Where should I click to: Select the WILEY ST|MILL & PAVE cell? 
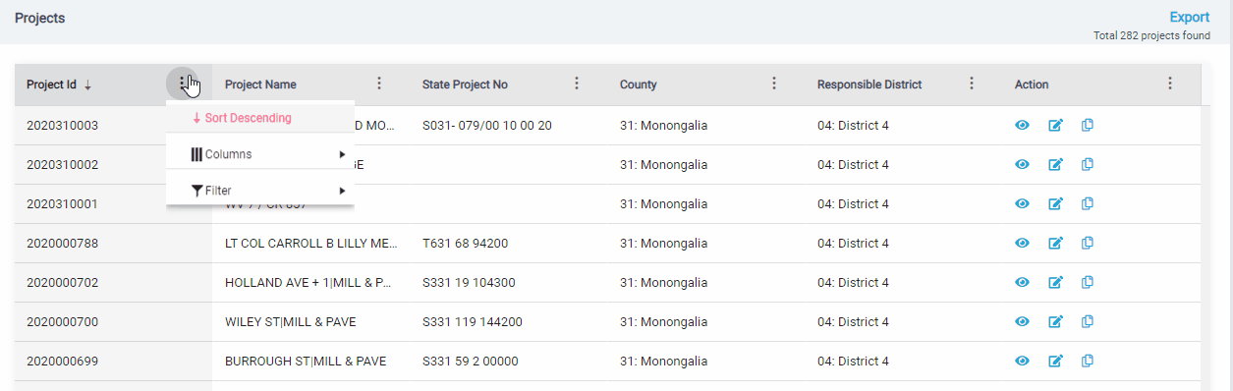click(x=310, y=321)
